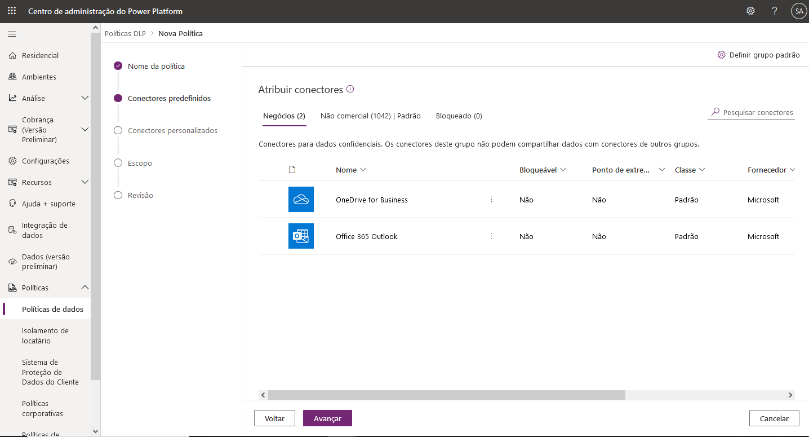Click the horizontal scrollbar left arrow
The width and height of the screenshot is (809, 437).
coord(263,395)
